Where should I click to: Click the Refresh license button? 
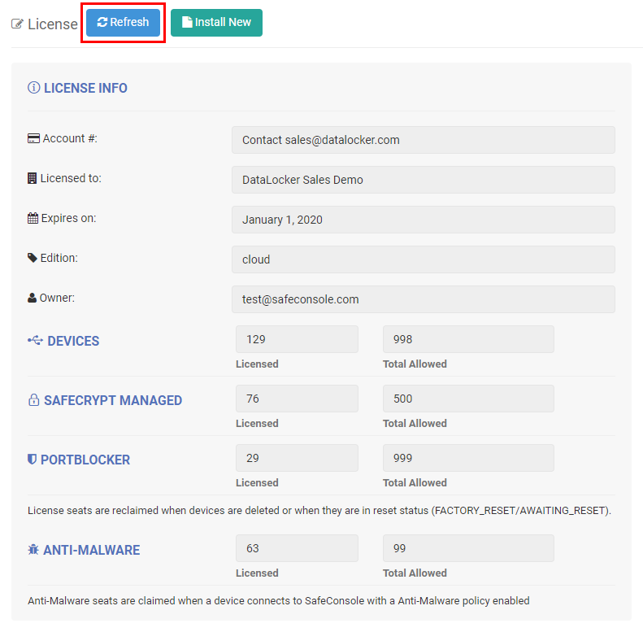click(x=123, y=23)
